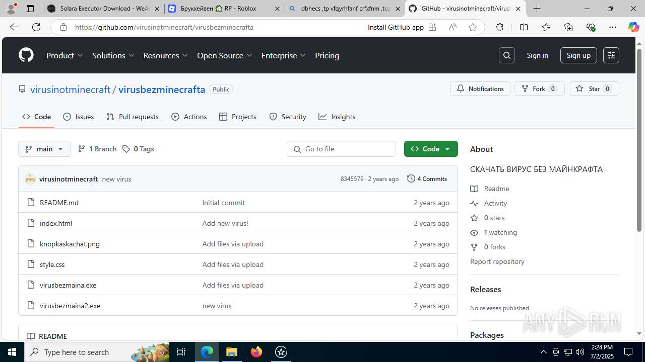Click the install app icon in address bar
The height and width of the screenshot is (362, 645).
click(x=432, y=27)
